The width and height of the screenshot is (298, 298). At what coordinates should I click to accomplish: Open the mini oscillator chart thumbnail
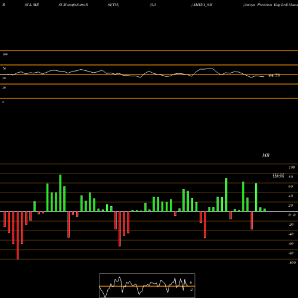[x=147, y=285]
